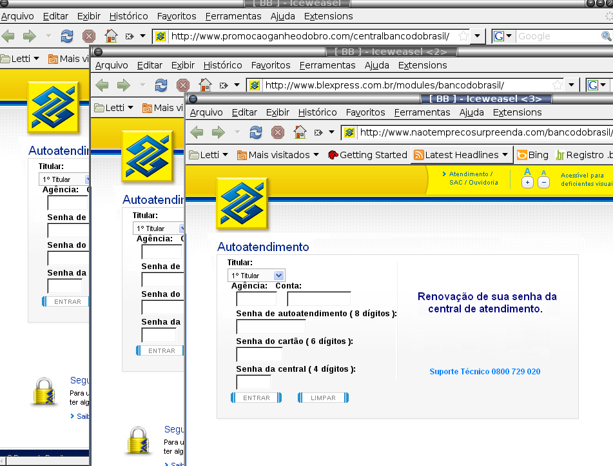Click Back arrow in Iceweasel <3> window
This screenshot has height=466, width=613.
tap(197, 132)
